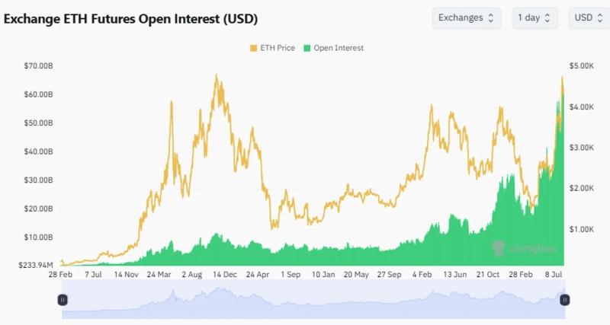Click the 28 Feb label at the x-axis start
Image resolution: width=610 pixels, height=325 pixels.
pyautogui.click(x=62, y=275)
